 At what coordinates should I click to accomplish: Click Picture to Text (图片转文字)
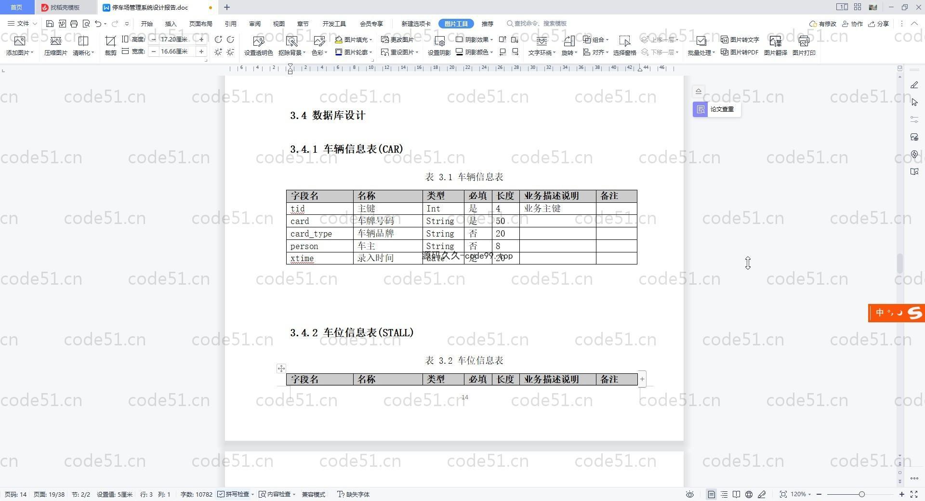pyautogui.click(x=740, y=40)
